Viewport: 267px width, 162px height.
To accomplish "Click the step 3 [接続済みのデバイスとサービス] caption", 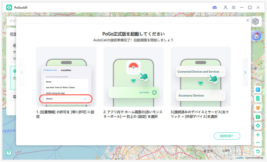I will [x=200, y=114].
